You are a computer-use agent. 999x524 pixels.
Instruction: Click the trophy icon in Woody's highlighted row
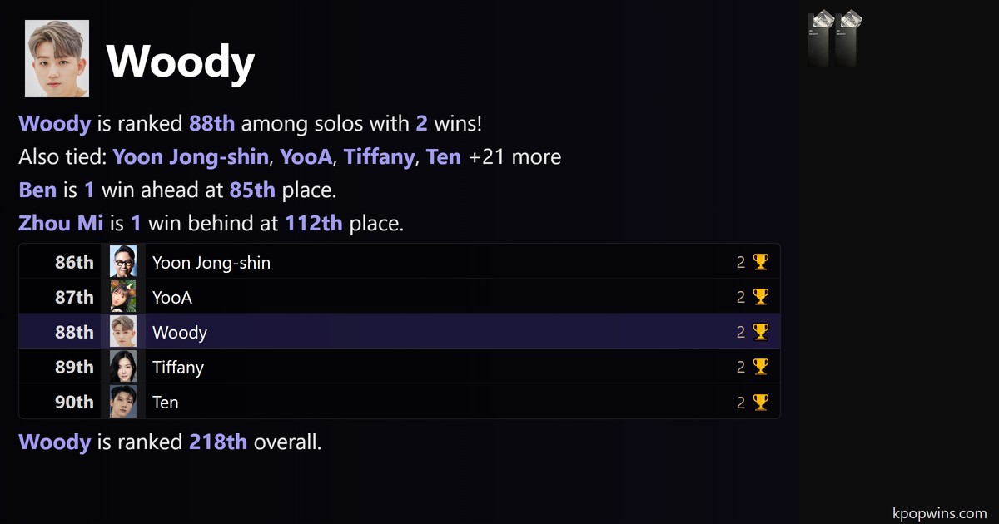click(760, 333)
